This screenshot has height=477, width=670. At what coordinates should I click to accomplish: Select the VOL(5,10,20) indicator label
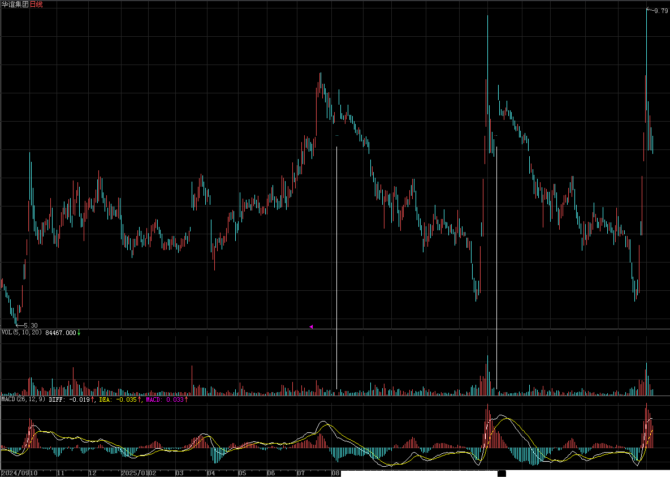(21, 332)
